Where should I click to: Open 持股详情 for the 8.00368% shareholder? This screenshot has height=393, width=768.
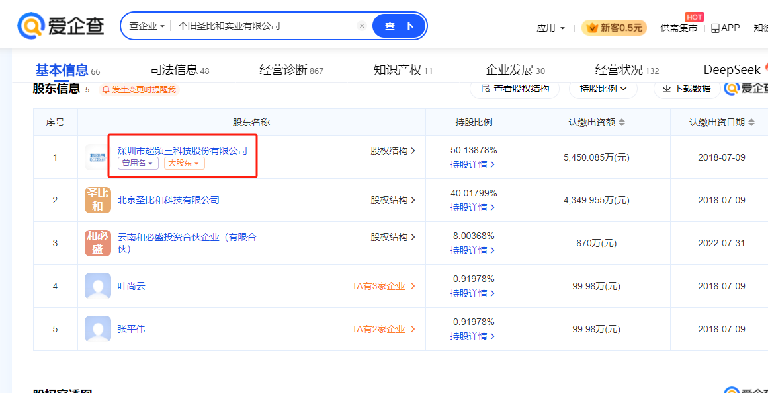(x=473, y=250)
